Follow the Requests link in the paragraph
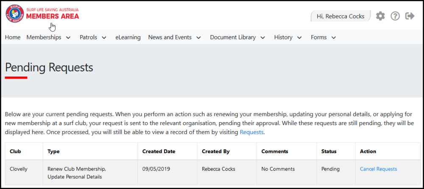This screenshot has width=424, height=189. (x=251, y=132)
